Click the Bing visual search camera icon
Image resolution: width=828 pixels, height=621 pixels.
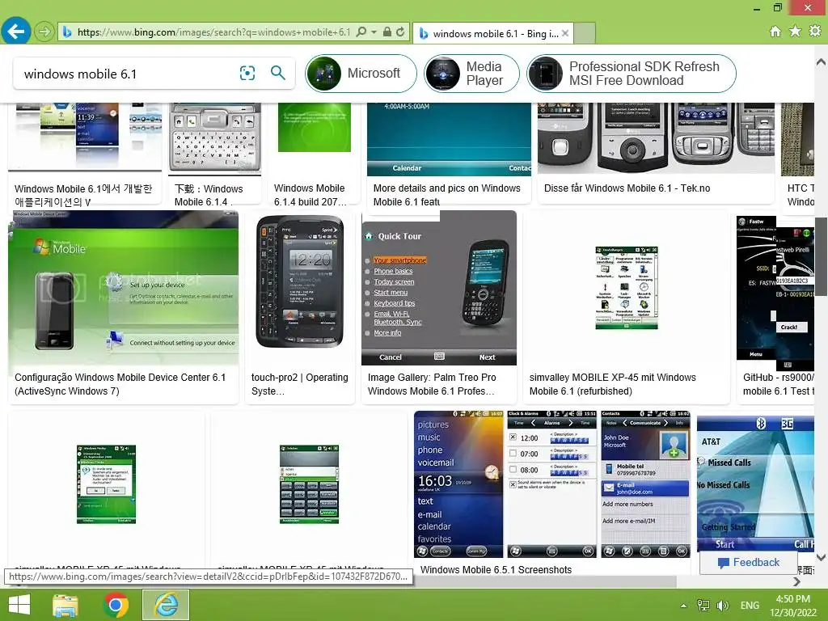coord(247,73)
